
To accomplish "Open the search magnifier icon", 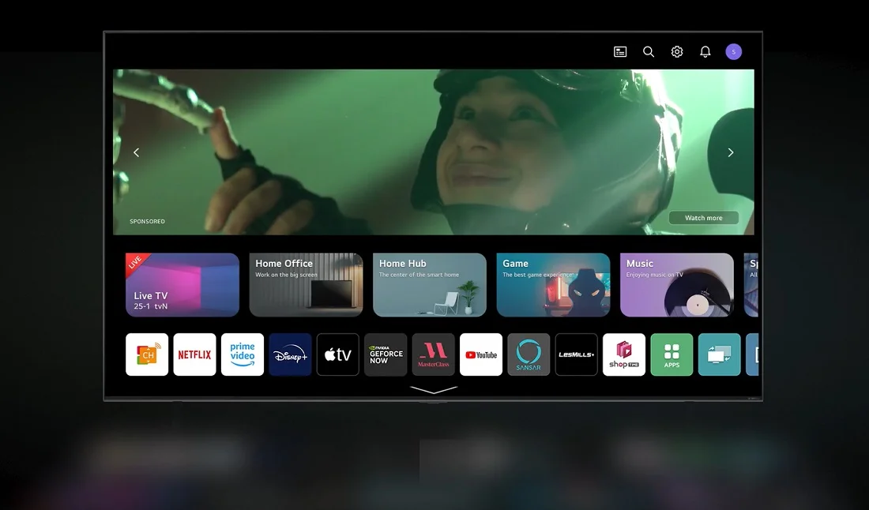I will click(649, 51).
